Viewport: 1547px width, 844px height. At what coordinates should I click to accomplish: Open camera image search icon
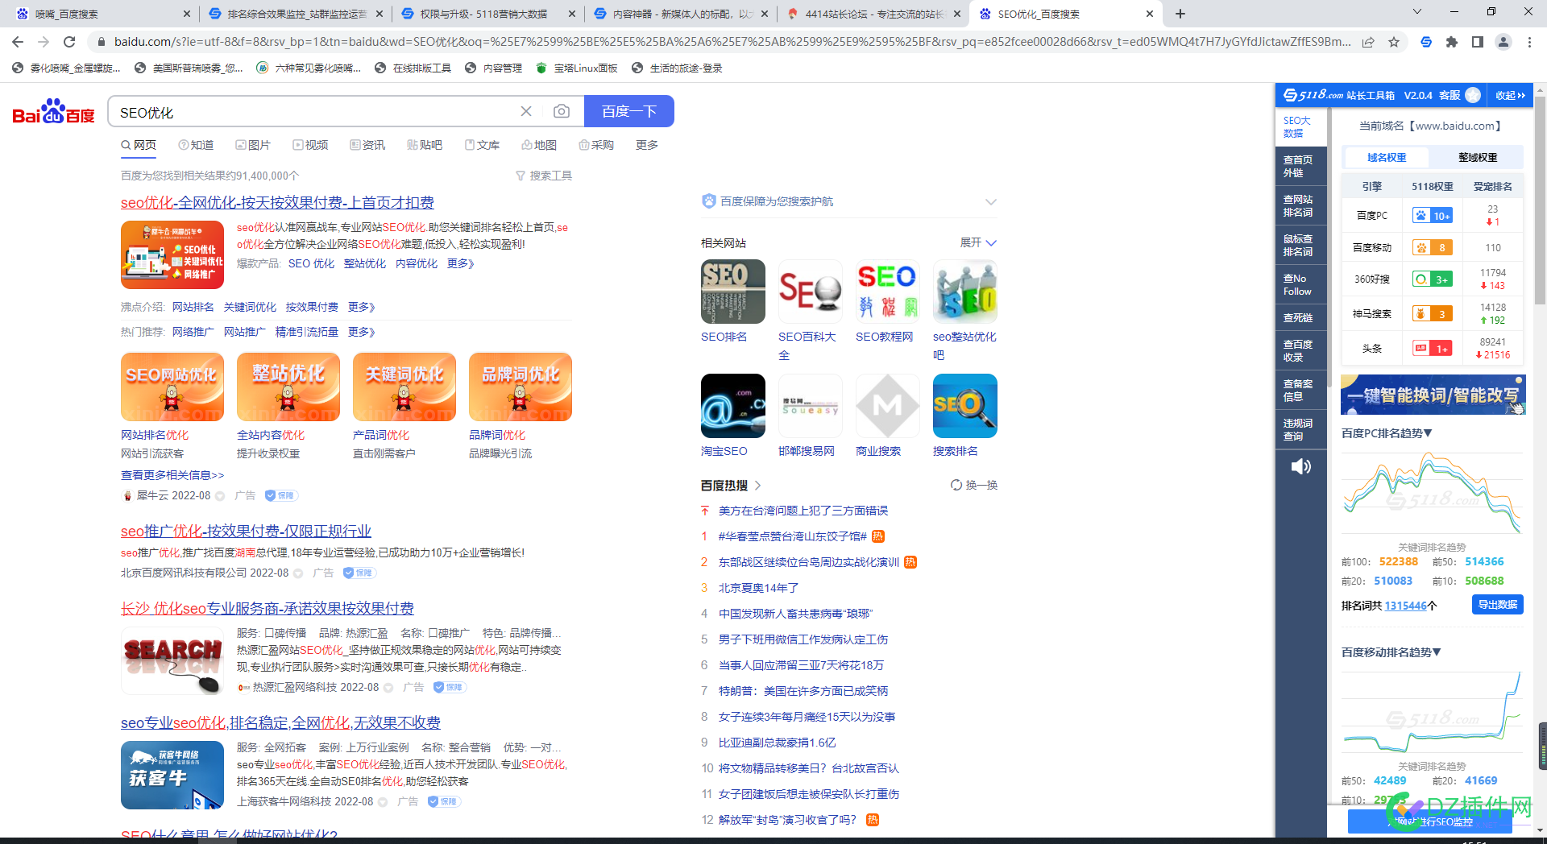pos(562,111)
